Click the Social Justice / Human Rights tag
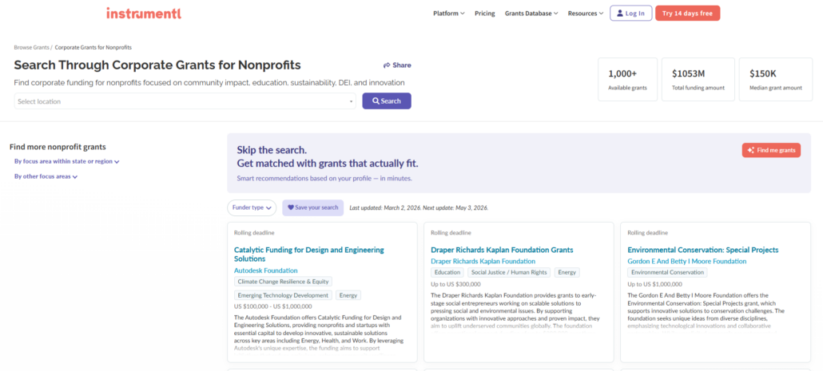823x371 pixels. pyautogui.click(x=509, y=273)
